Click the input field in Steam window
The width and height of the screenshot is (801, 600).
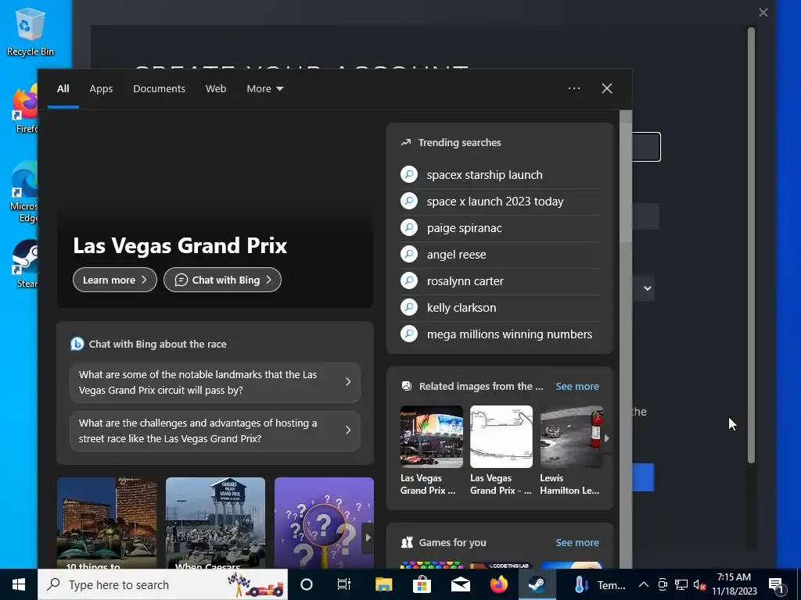point(646,147)
